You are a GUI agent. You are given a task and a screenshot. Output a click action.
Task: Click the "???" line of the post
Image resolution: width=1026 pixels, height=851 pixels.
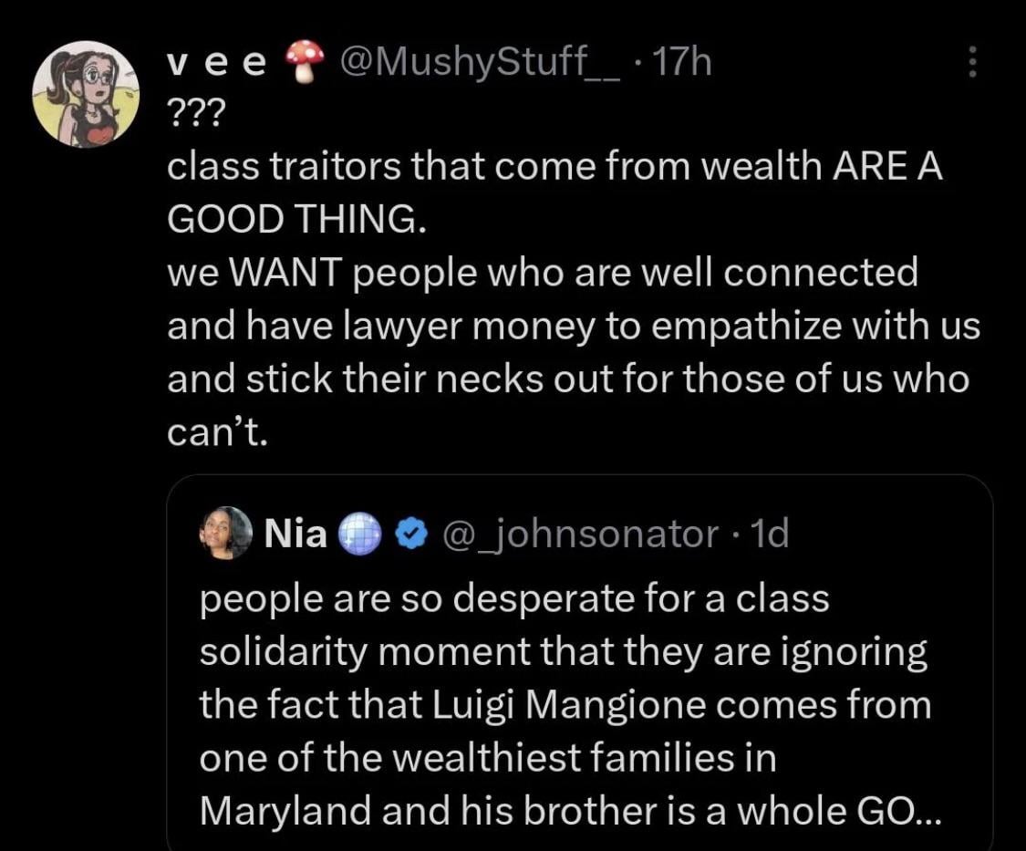point(192,114)
